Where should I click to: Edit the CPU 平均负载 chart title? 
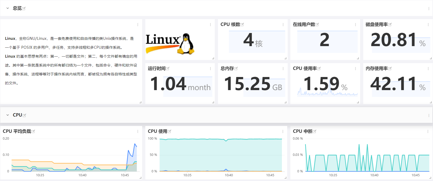point(33,131)
